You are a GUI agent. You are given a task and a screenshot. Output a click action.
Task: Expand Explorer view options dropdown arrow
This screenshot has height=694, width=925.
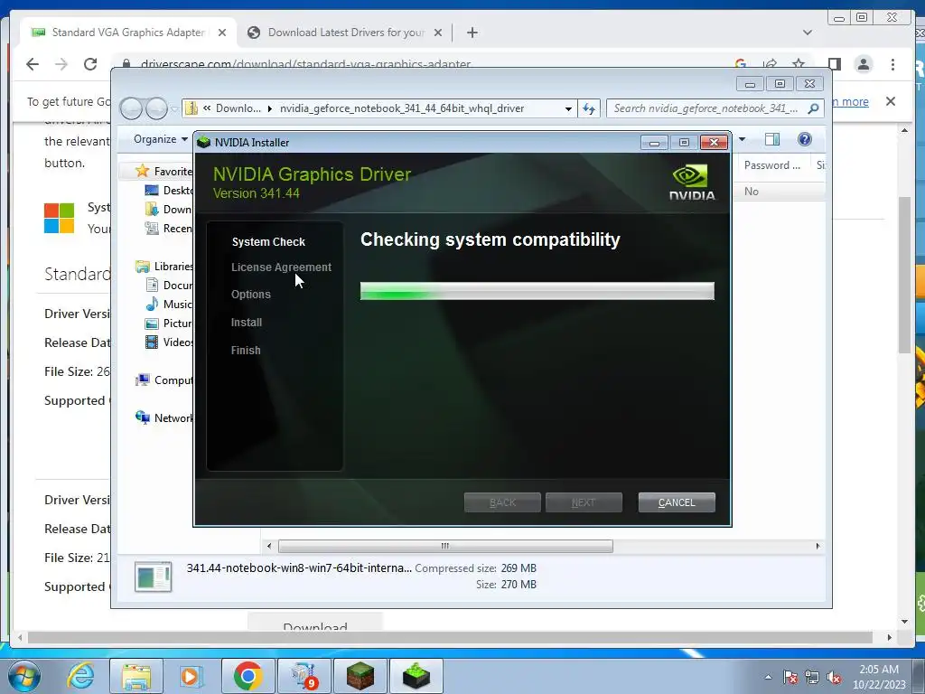coord(743,139)
